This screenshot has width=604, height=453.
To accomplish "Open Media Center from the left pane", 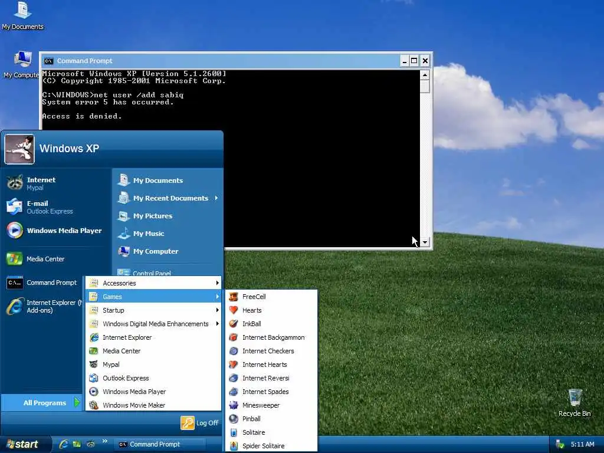I will 56,259.
